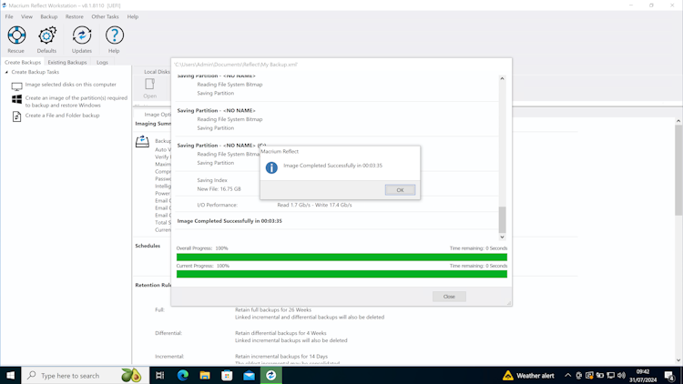This screenshot has height=384, width=683.
Task: Click the main window scroll up arrow
Action: pos(678,121)
